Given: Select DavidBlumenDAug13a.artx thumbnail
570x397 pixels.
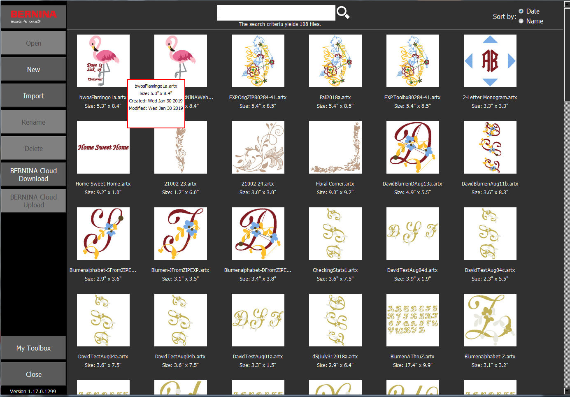Looking at the screenshot, I should click(x=413, y=147).
